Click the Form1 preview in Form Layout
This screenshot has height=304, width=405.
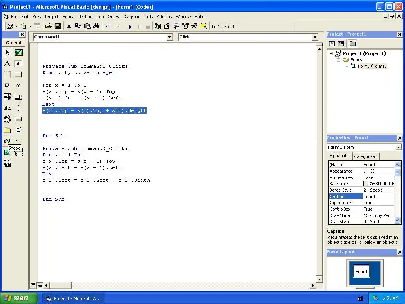[361, 271]
